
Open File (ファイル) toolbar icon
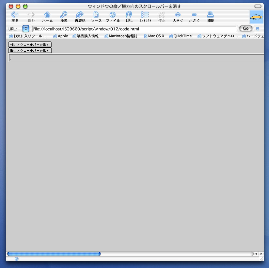(113, 15)
